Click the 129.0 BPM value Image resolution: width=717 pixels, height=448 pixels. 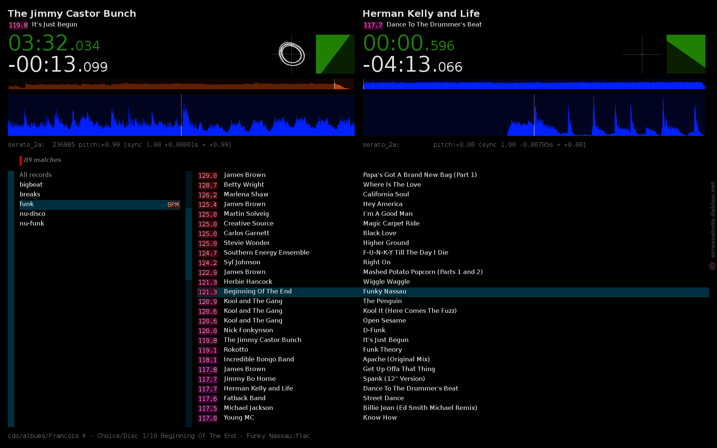point(208,175)
